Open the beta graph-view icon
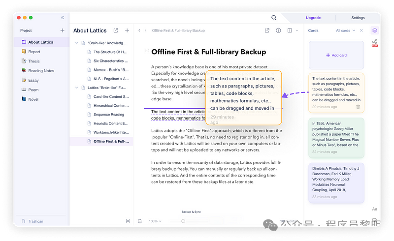Image resolution: width=394 pixels, height=241 pixels. click(375, 43)
